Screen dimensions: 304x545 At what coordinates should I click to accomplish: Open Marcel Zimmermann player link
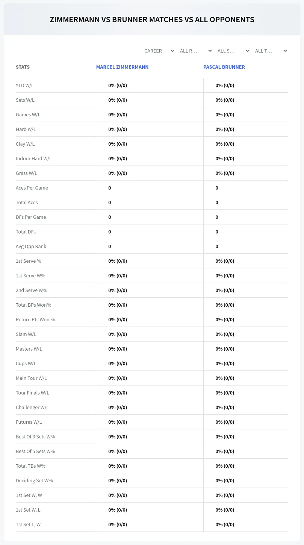[x=122, y=67]
